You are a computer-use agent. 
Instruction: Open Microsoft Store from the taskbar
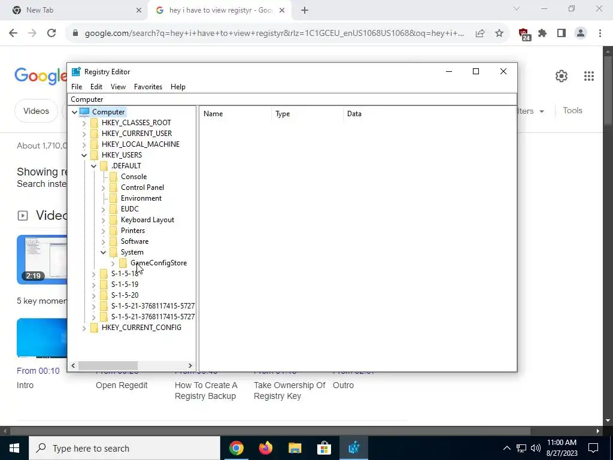[x=324, y=448]
